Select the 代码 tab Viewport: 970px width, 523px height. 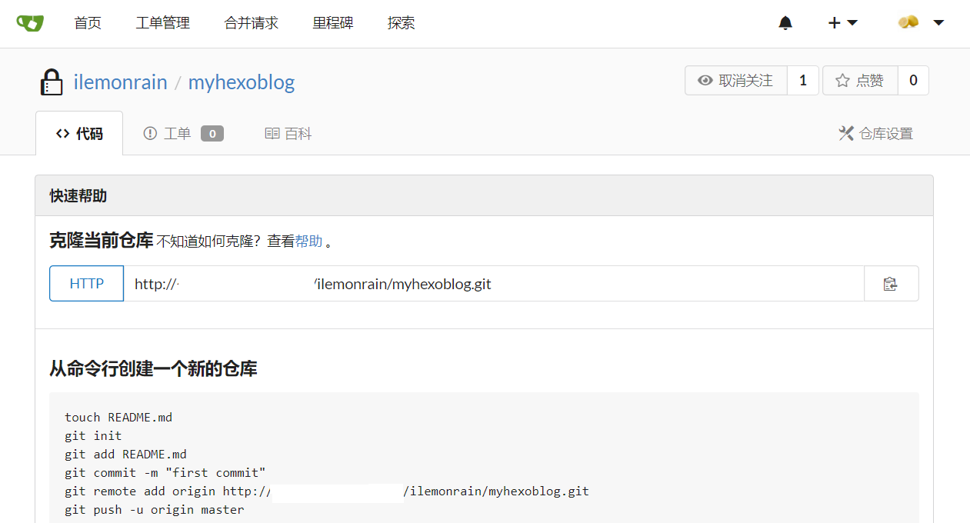[x=79, y=134]
